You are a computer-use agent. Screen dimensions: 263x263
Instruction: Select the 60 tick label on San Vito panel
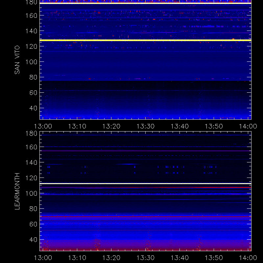click(33, 93)
